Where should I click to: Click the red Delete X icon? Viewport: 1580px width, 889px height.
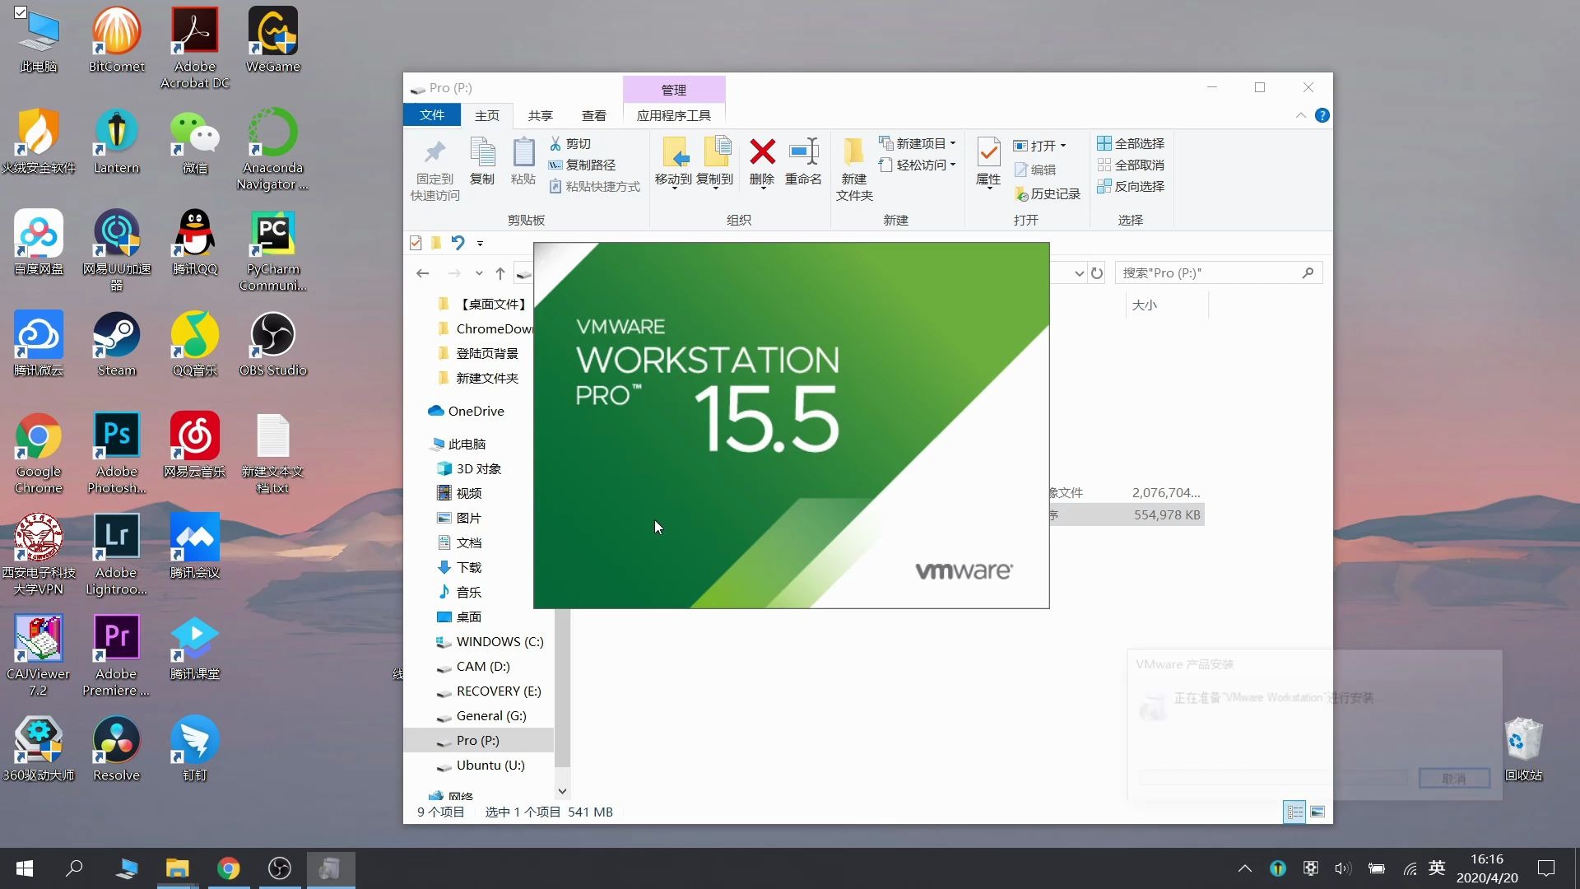763,151
